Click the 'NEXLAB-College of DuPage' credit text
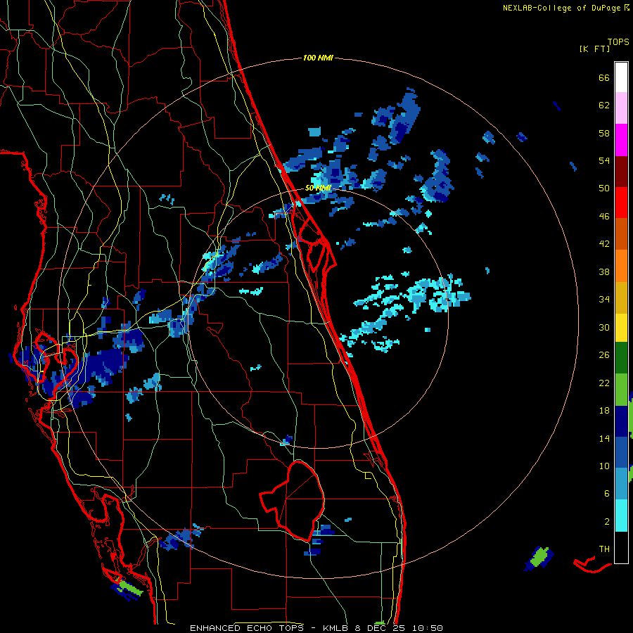Screen dimensions: 633x633 point(561,8)
